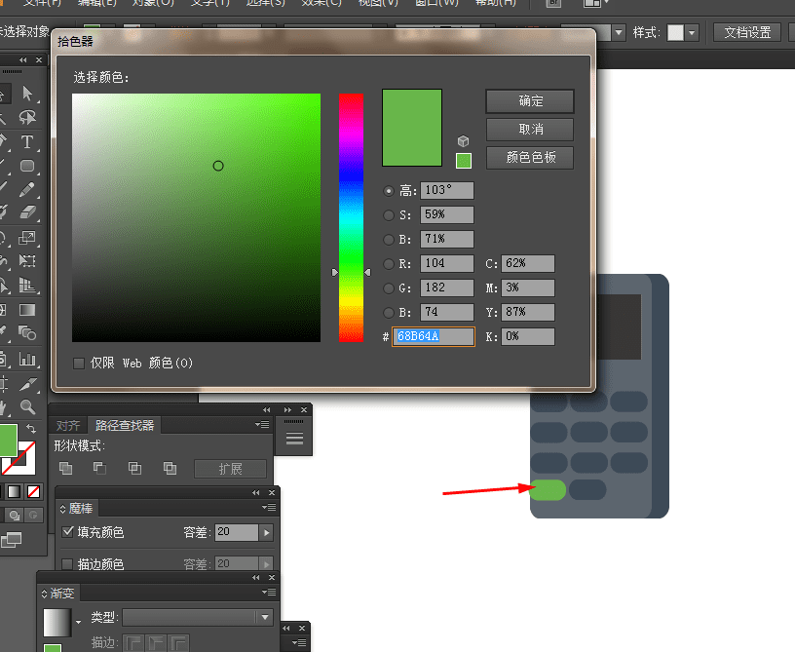Screen dimensions: 795x652
Task: Open 文档设置 document setup
Action: coord(747,33)
